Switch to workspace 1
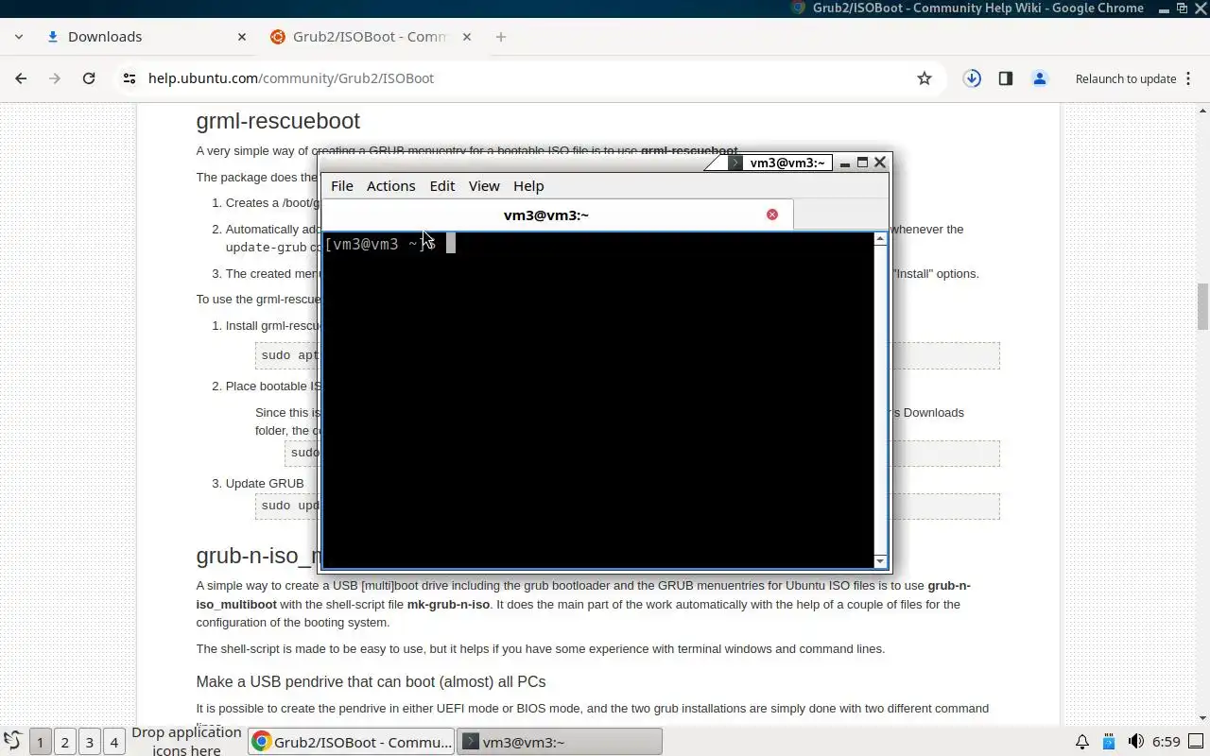 40,742
